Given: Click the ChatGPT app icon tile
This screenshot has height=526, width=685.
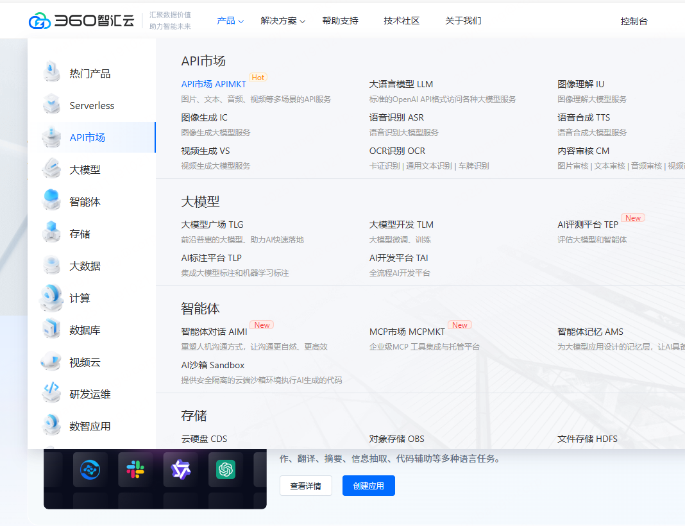Looking at the screenshot, I should (x=226, y=470).
